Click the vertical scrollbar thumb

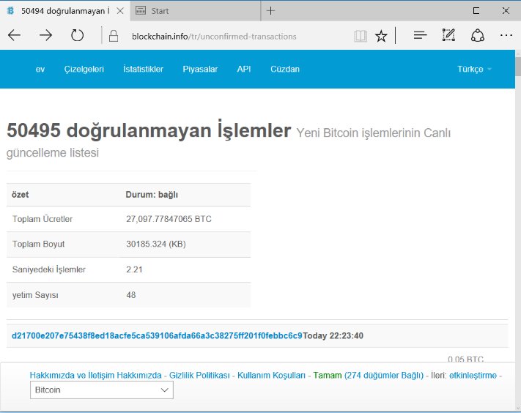[x=518, y=67]
